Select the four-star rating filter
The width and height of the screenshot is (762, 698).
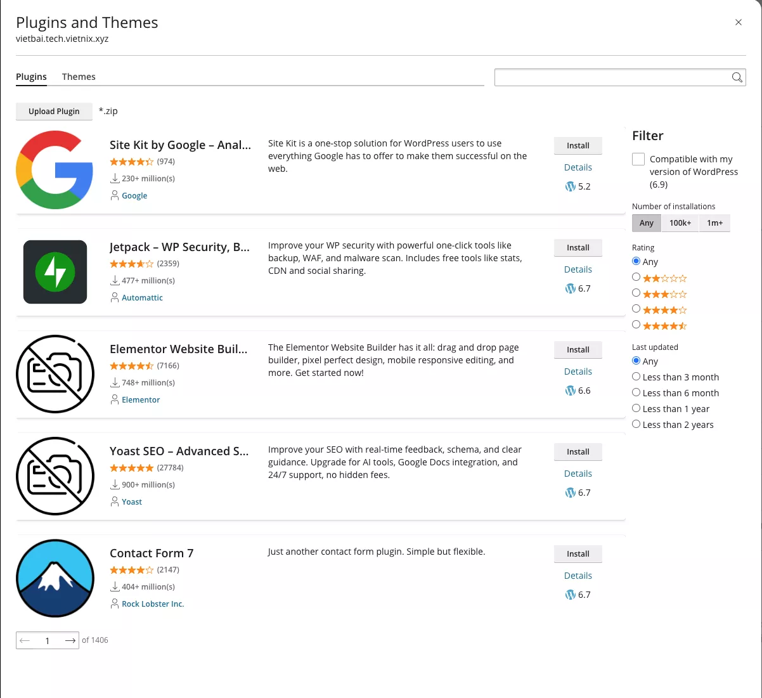636,309
